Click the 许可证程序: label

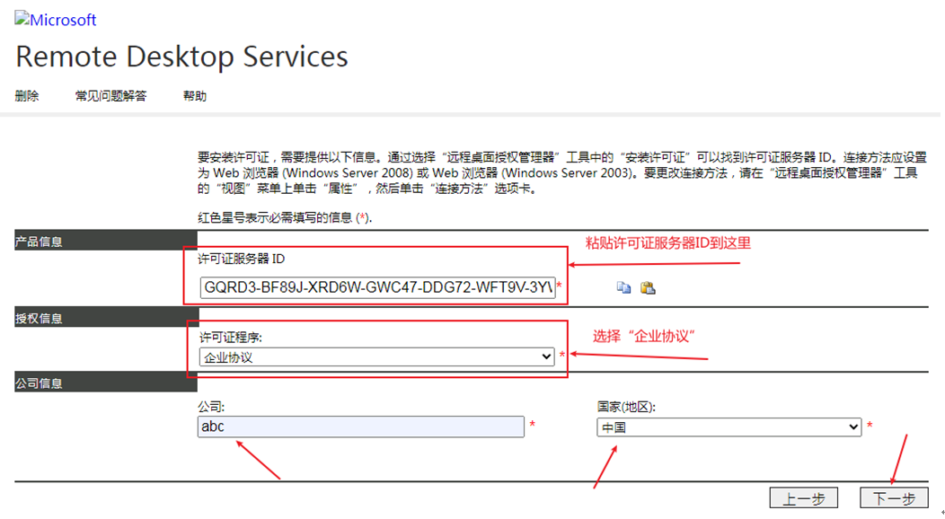point(231,337)
